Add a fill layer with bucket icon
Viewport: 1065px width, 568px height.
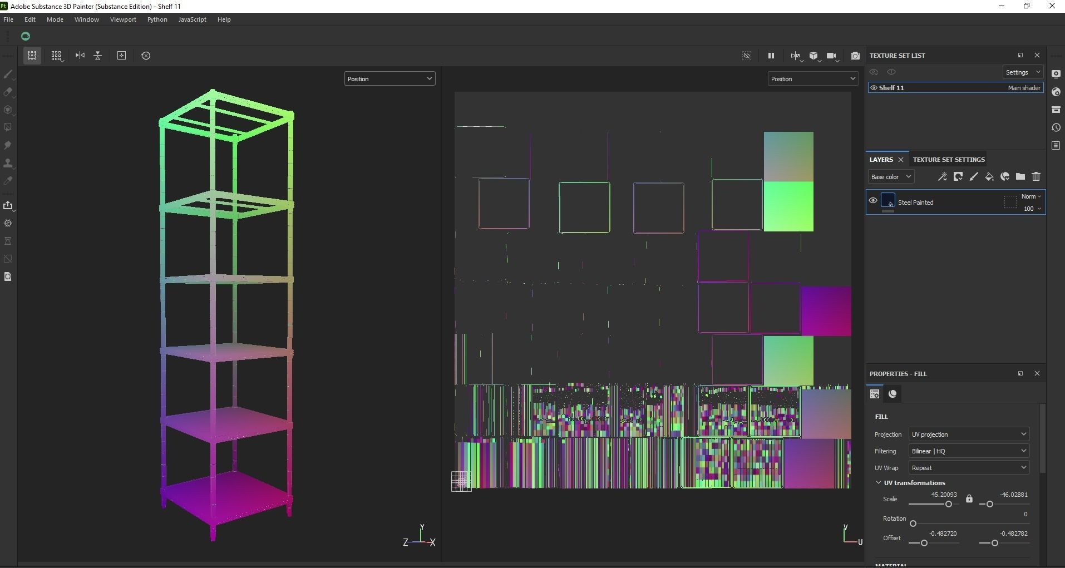tap(989, 177)
